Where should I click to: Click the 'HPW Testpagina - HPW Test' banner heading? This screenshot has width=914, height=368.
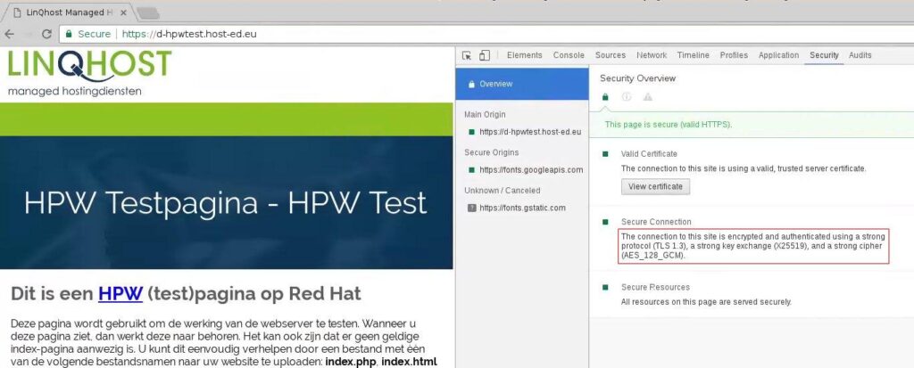pos(226,202)
